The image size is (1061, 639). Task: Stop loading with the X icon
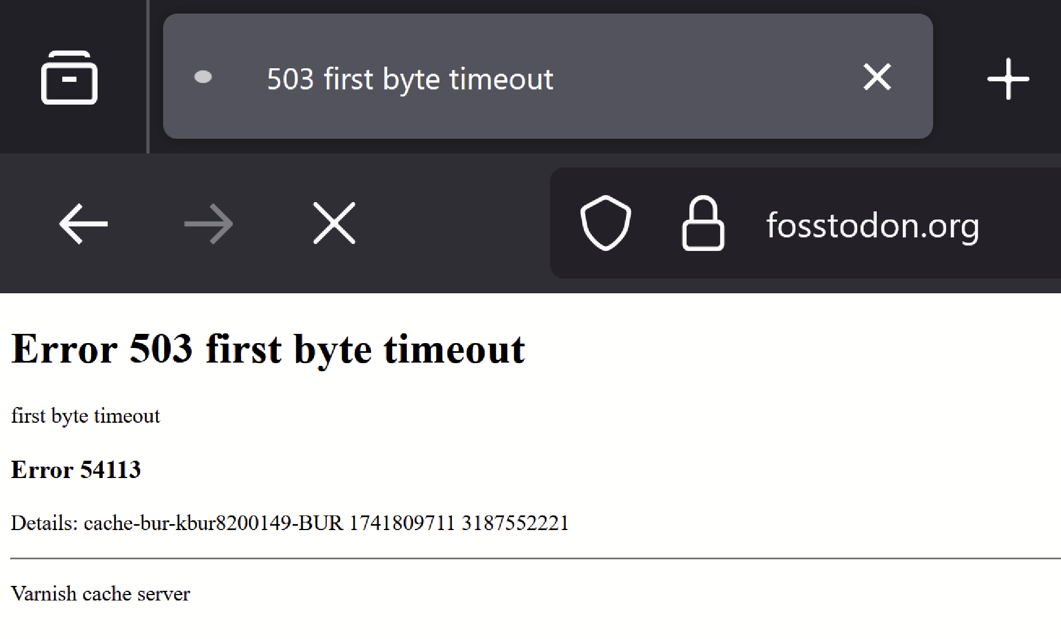[334, 223]
